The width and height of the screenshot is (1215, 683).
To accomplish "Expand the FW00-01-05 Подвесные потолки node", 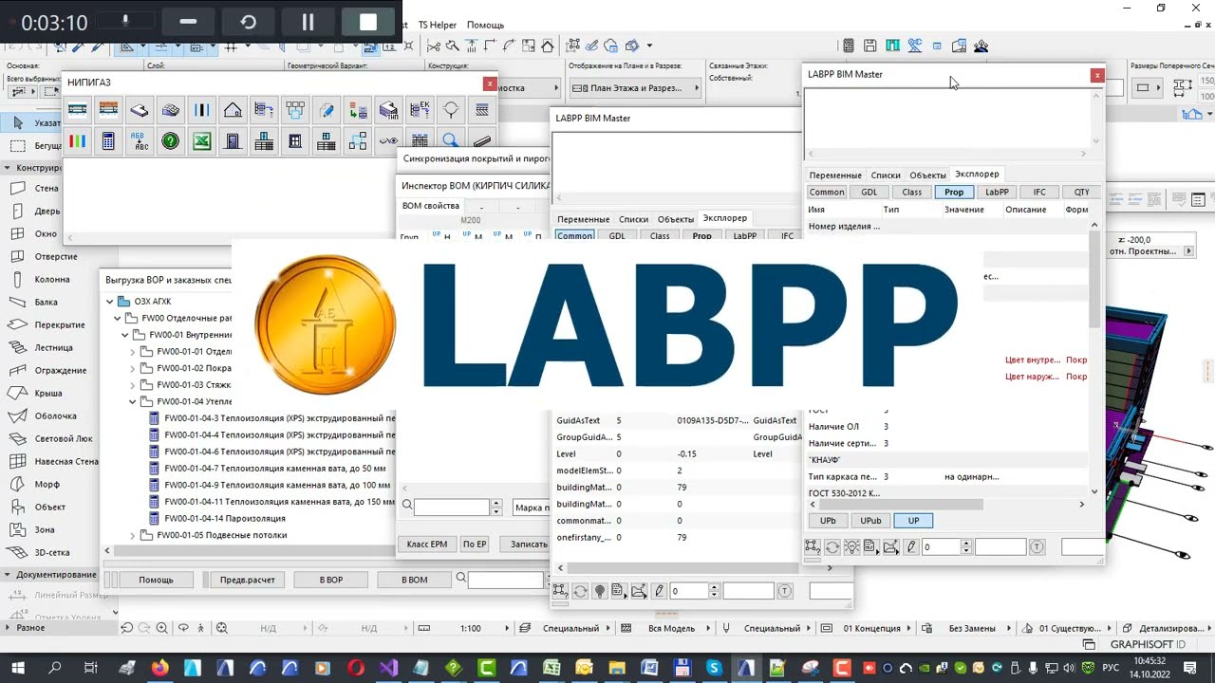I will (133, 535).
